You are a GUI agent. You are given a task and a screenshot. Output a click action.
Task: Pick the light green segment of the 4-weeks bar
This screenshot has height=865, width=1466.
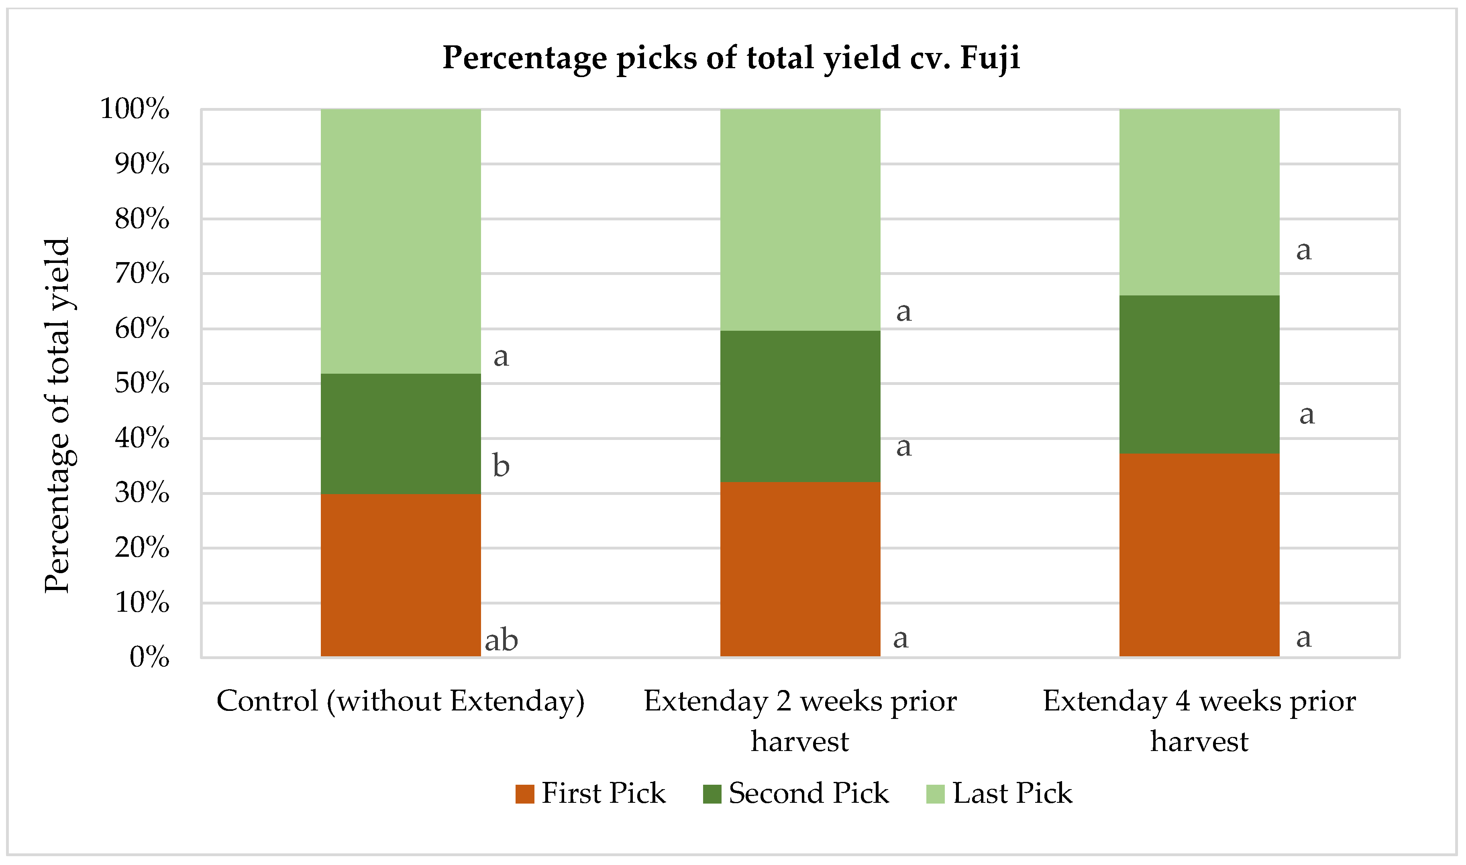point(1199,202)
